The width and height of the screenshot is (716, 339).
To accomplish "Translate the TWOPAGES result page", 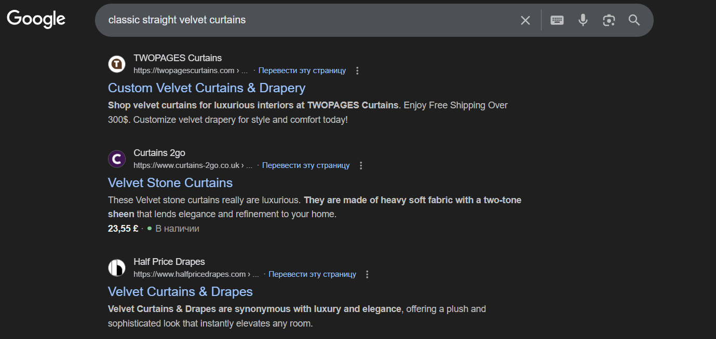I will (x=302, y=70).
